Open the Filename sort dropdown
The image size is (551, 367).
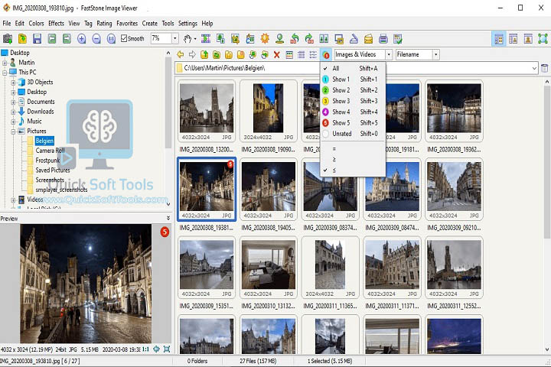[x=435, y=54]
